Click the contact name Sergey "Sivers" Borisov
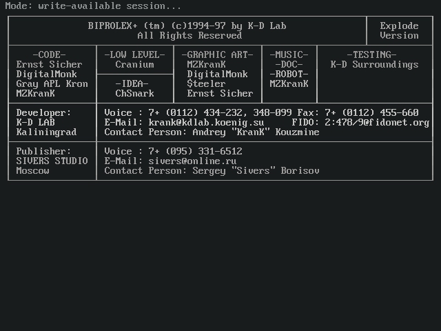This screenshot has width=441, height=331. click(256, 170)
